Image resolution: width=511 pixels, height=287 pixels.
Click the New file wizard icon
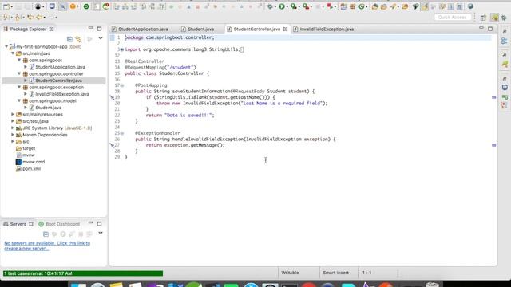pos(6,6)
